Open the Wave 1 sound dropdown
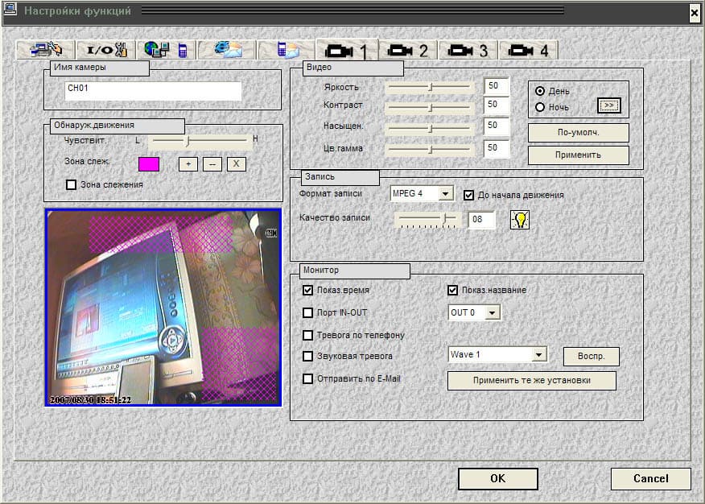 click(x=539, y=355)
